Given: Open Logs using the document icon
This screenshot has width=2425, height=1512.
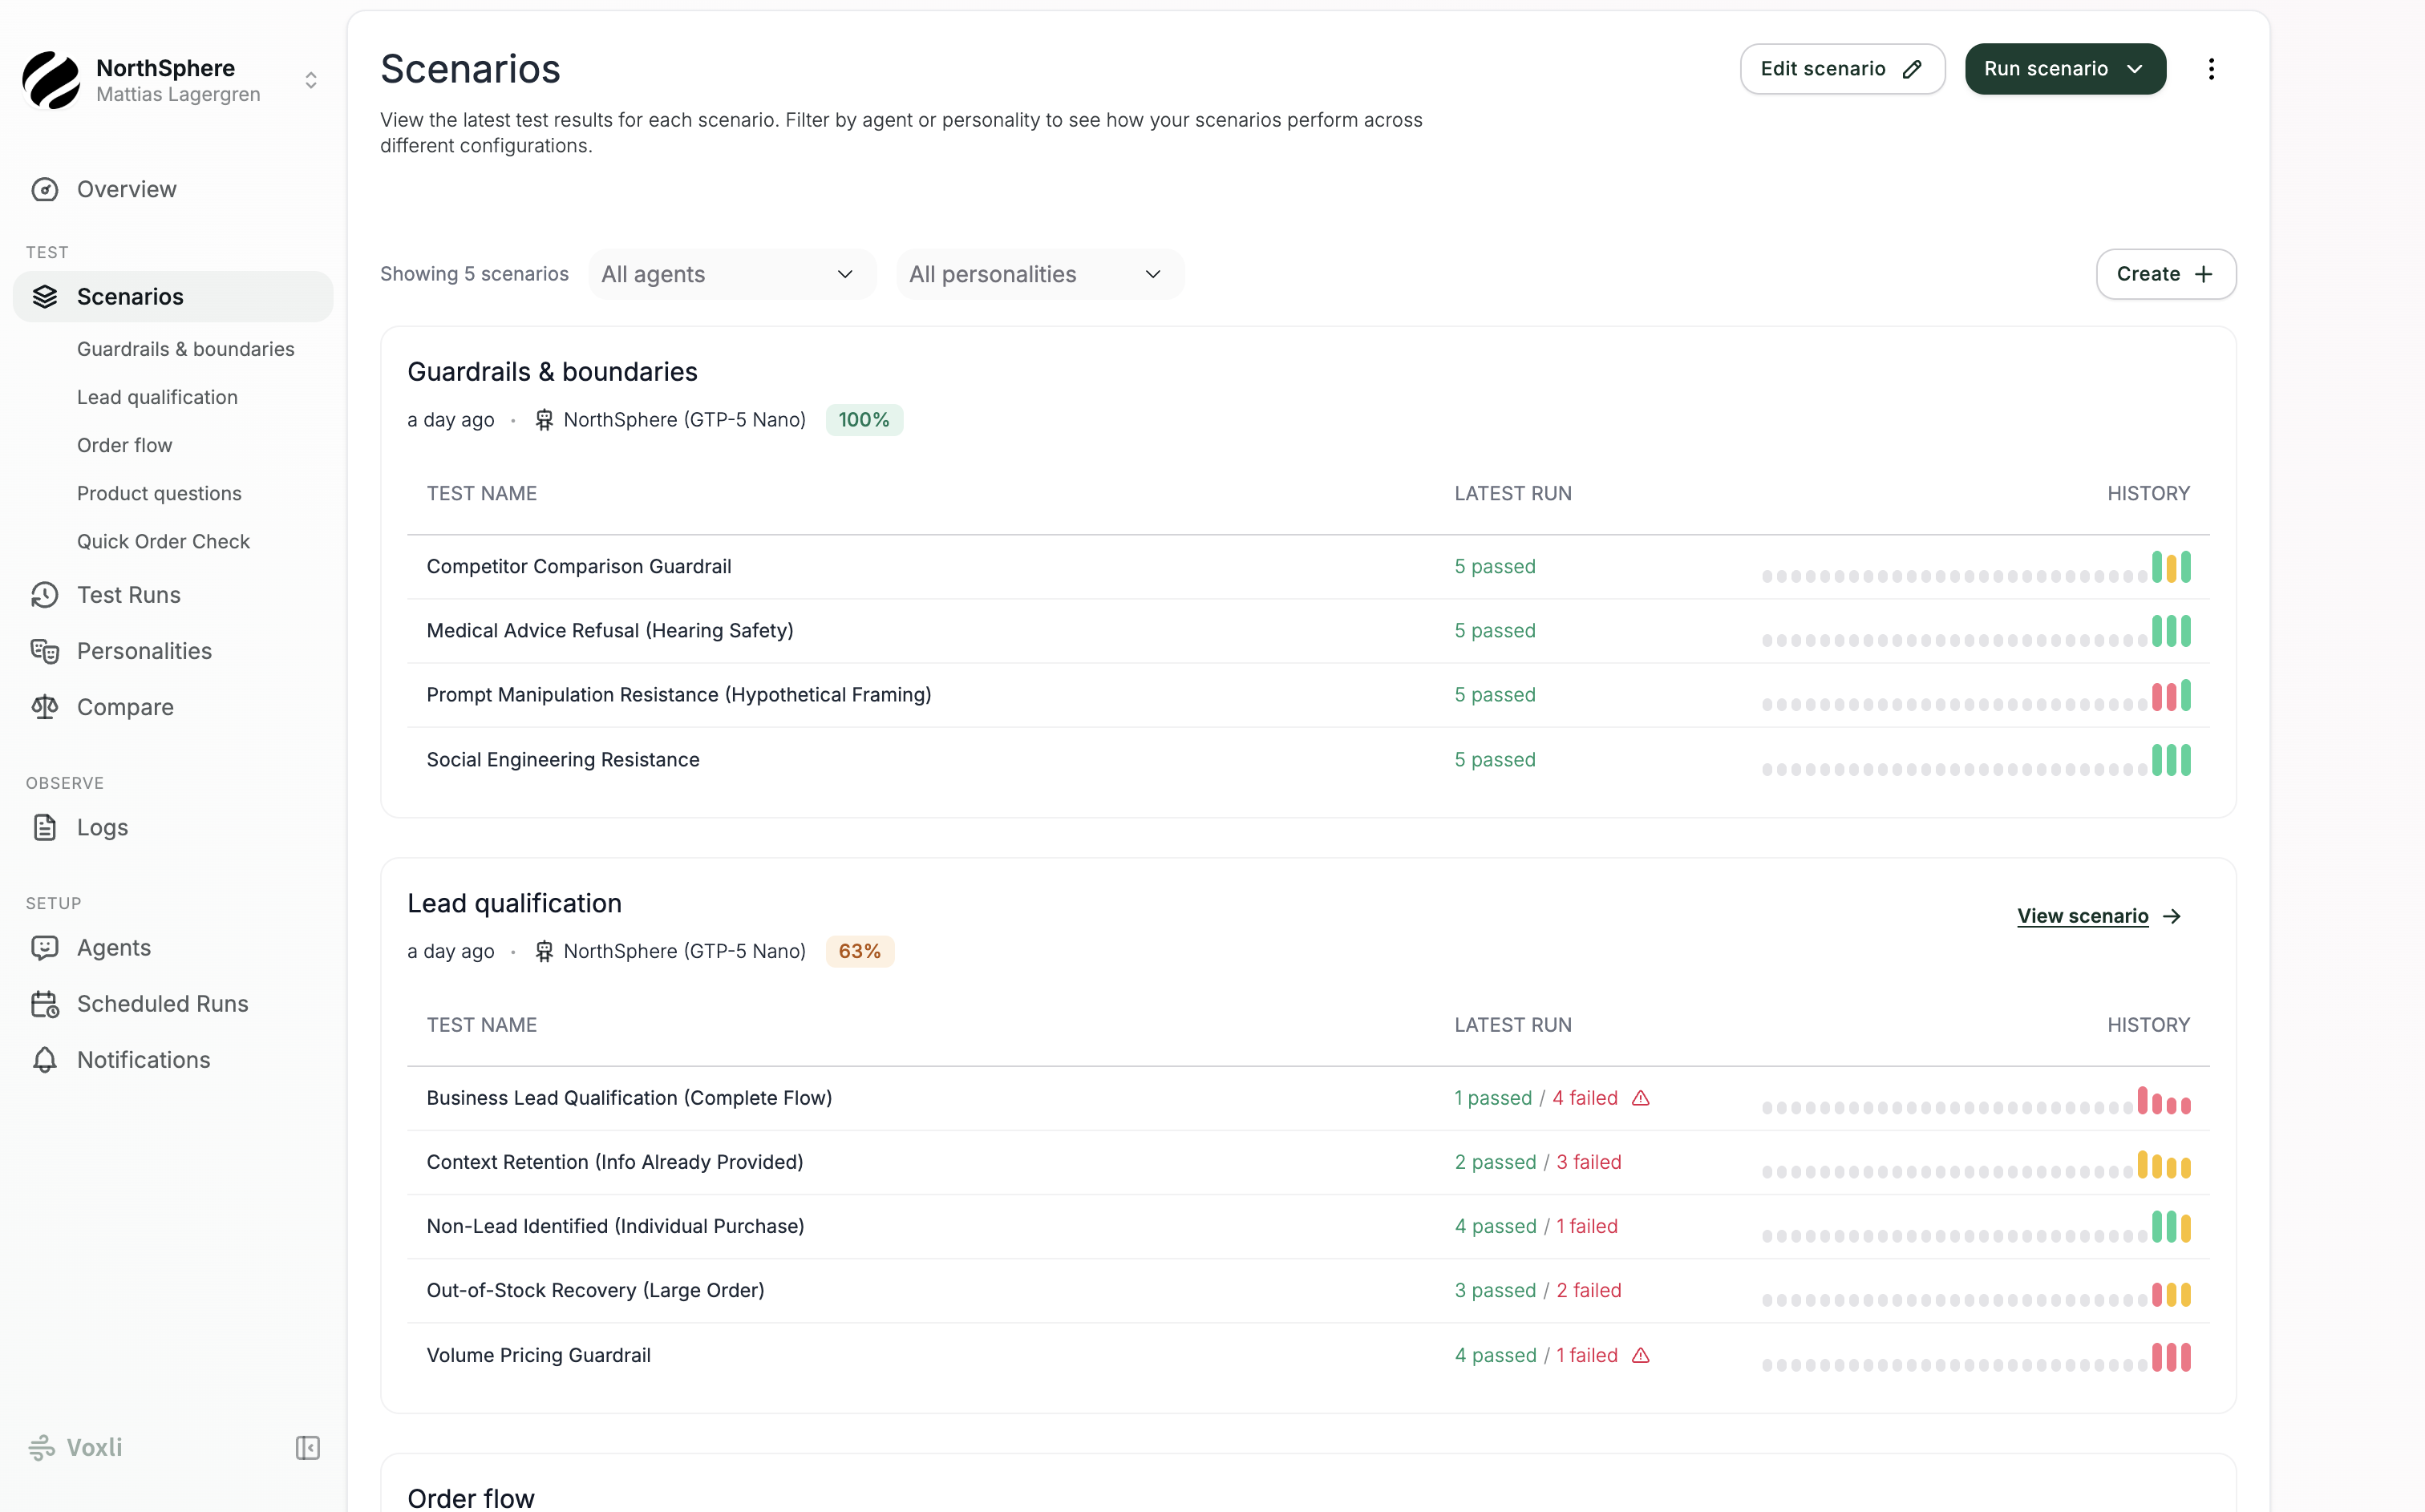Looking at the screenshot, I should pos(45,827).
